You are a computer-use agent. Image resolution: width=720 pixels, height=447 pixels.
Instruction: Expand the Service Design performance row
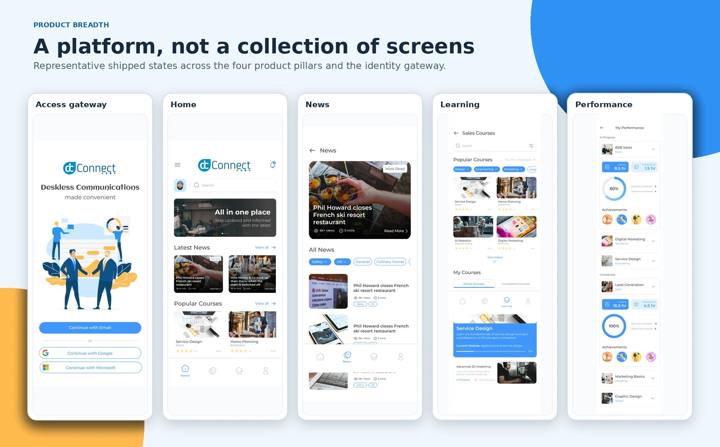(653, 261)
